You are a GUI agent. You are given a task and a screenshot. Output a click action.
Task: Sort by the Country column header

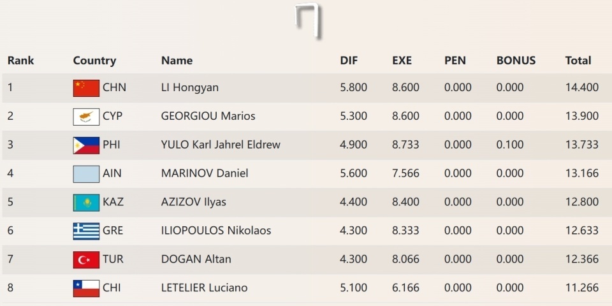(x=94, y=61)
